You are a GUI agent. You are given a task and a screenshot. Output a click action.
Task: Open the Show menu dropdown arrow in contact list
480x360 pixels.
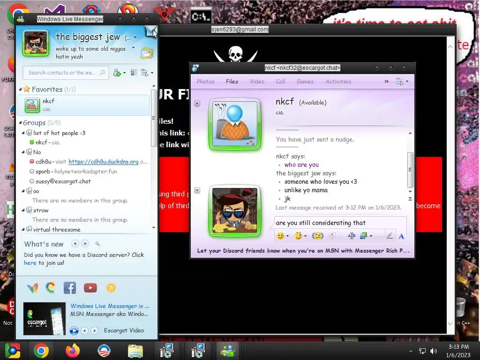pos(152,73)
